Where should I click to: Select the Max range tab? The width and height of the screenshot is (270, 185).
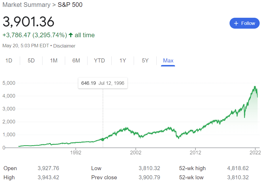click(x=168, y=60)
